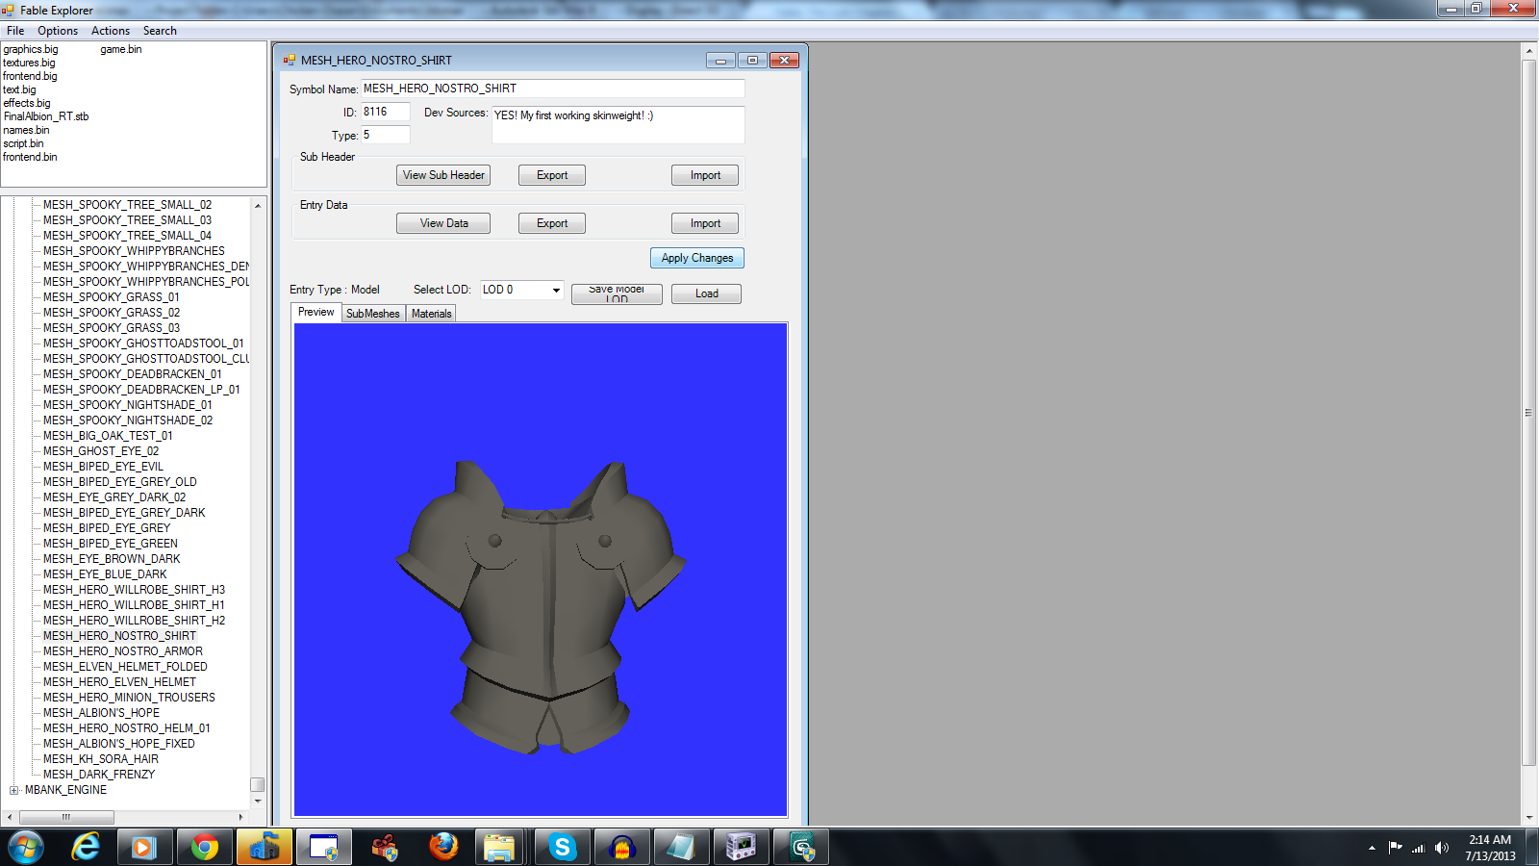Click the Apply Changes button
This screenshot has height=866, width=1539.
(696, 258)
